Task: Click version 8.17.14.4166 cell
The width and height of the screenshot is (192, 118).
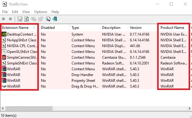Action: [x=140, y=34]
